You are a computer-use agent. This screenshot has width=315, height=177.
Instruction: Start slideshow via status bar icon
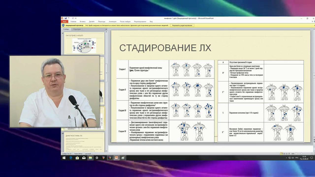(289, 154)
